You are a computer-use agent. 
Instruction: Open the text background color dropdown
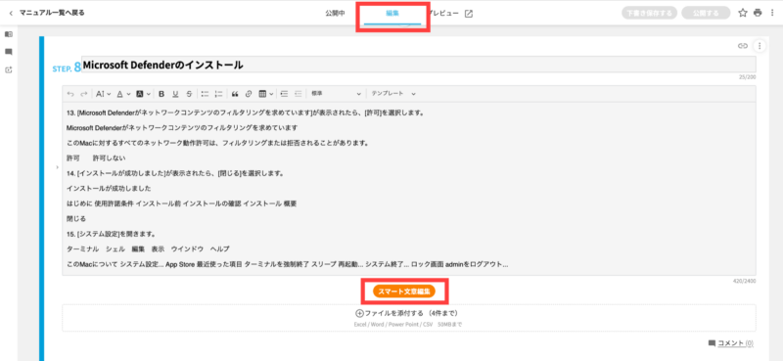143,94
